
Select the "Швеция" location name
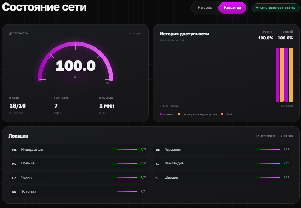[x=171, y=178]
